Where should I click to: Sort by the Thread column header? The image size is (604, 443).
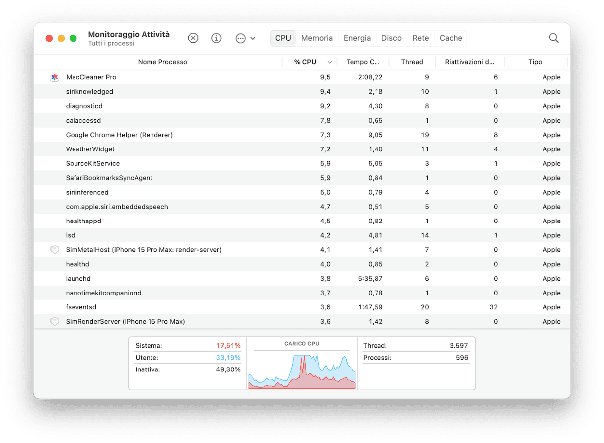coord(412,62)
